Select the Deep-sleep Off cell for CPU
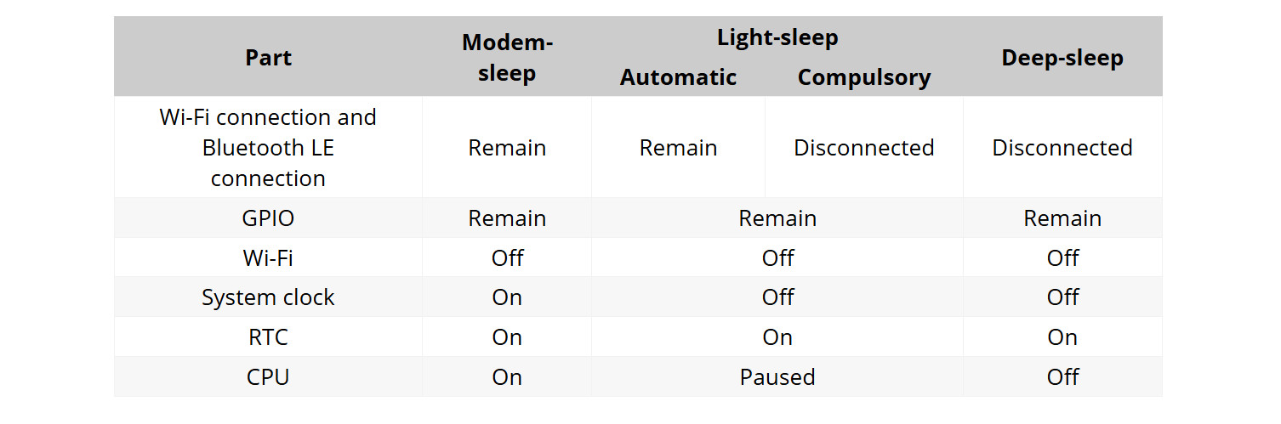 [x=1062, y=377]
